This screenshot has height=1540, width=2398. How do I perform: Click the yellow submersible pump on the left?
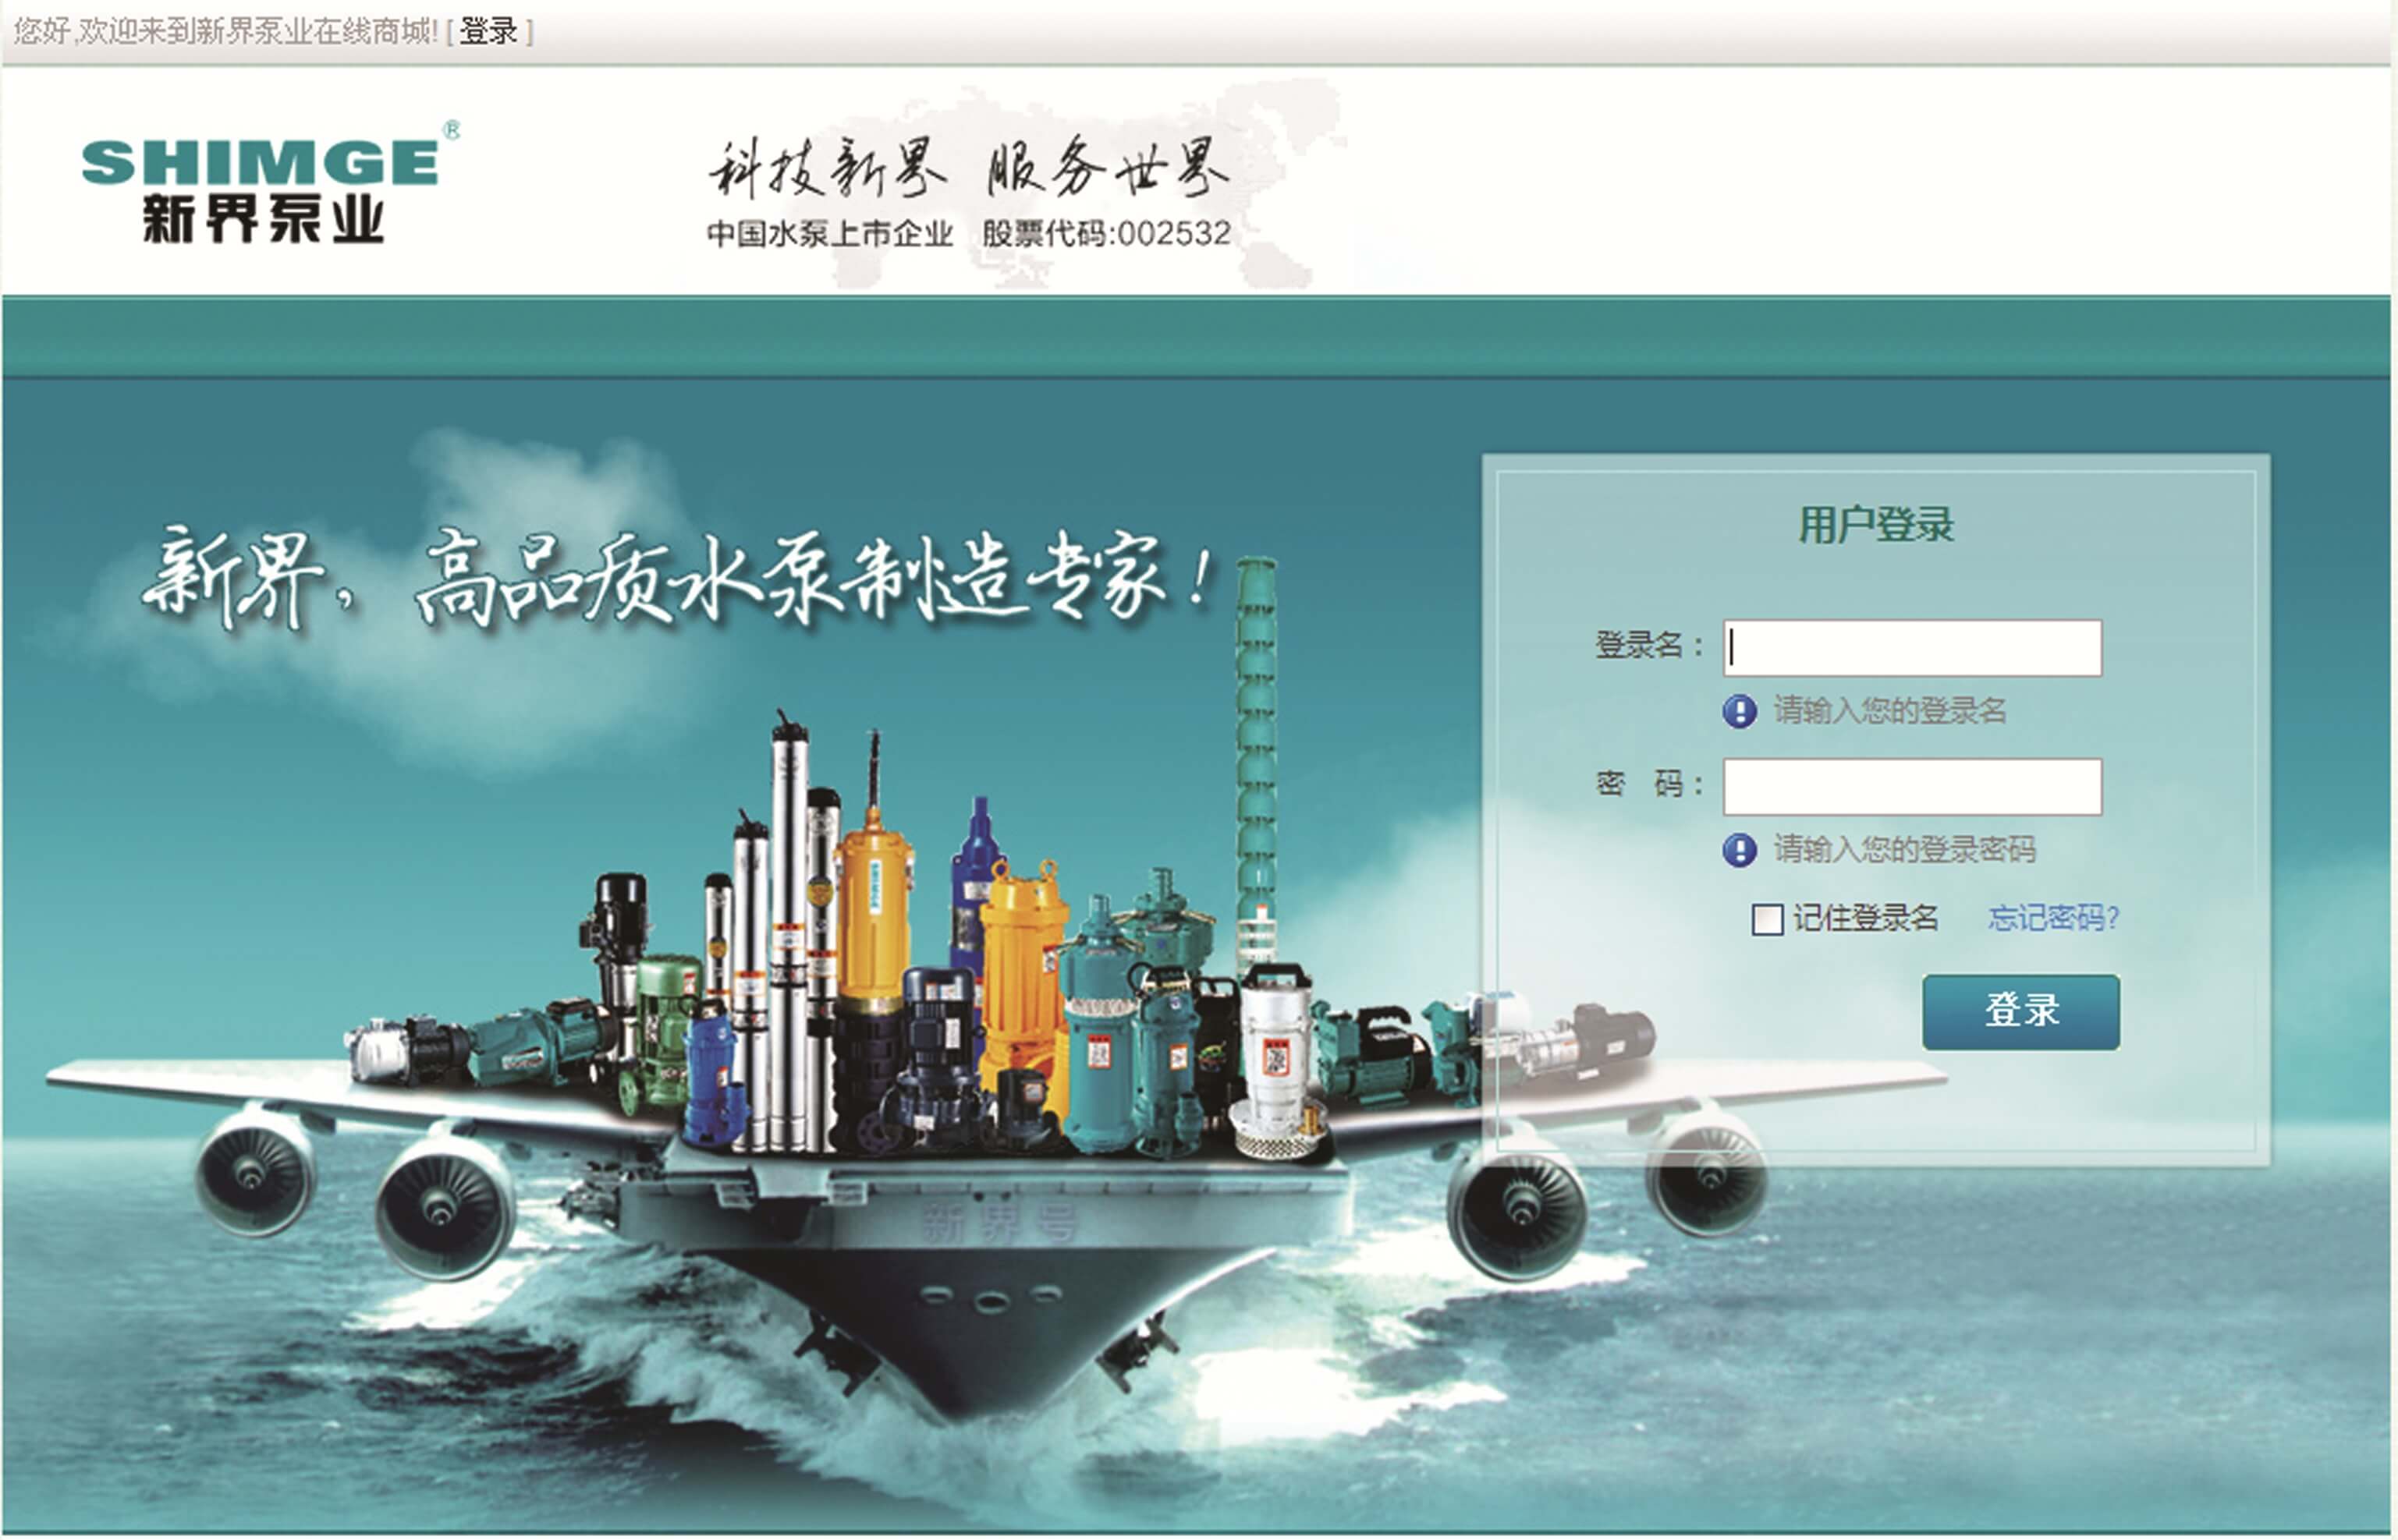click(x=874, y=900)
